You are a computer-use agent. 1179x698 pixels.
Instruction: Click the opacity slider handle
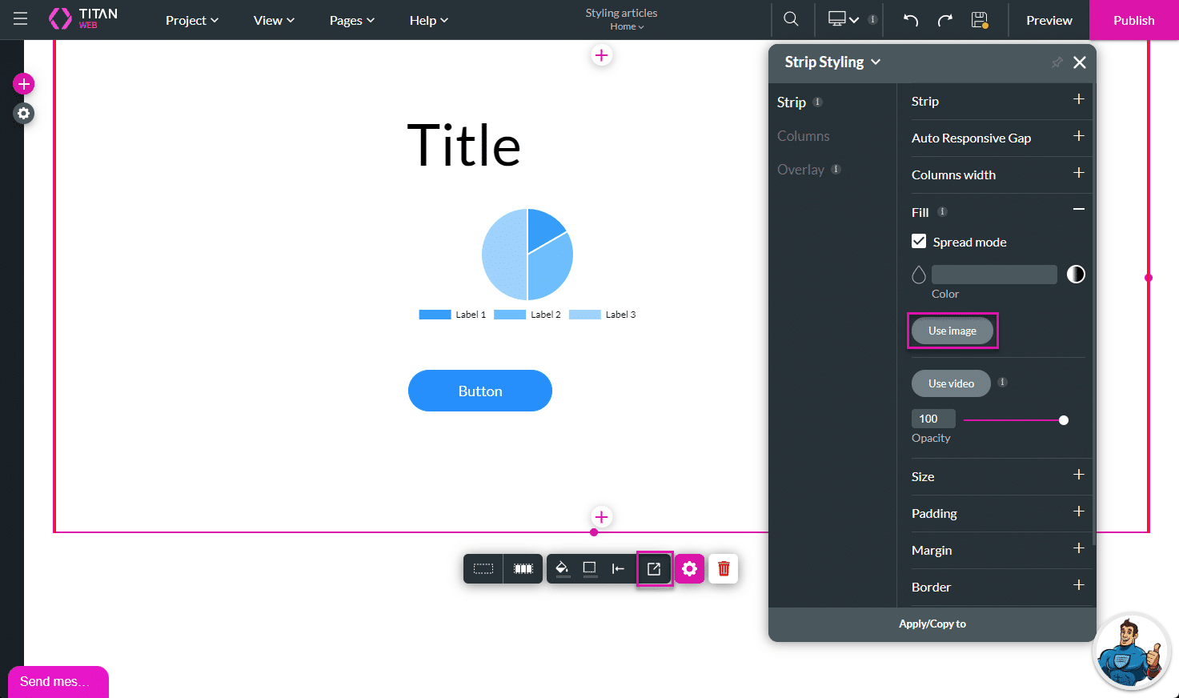click(x=1064, y=420)
